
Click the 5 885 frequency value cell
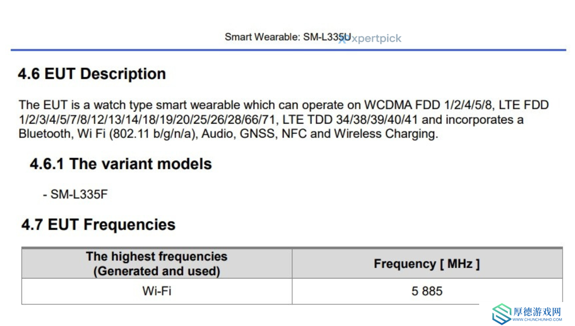[x=427, y=291]
